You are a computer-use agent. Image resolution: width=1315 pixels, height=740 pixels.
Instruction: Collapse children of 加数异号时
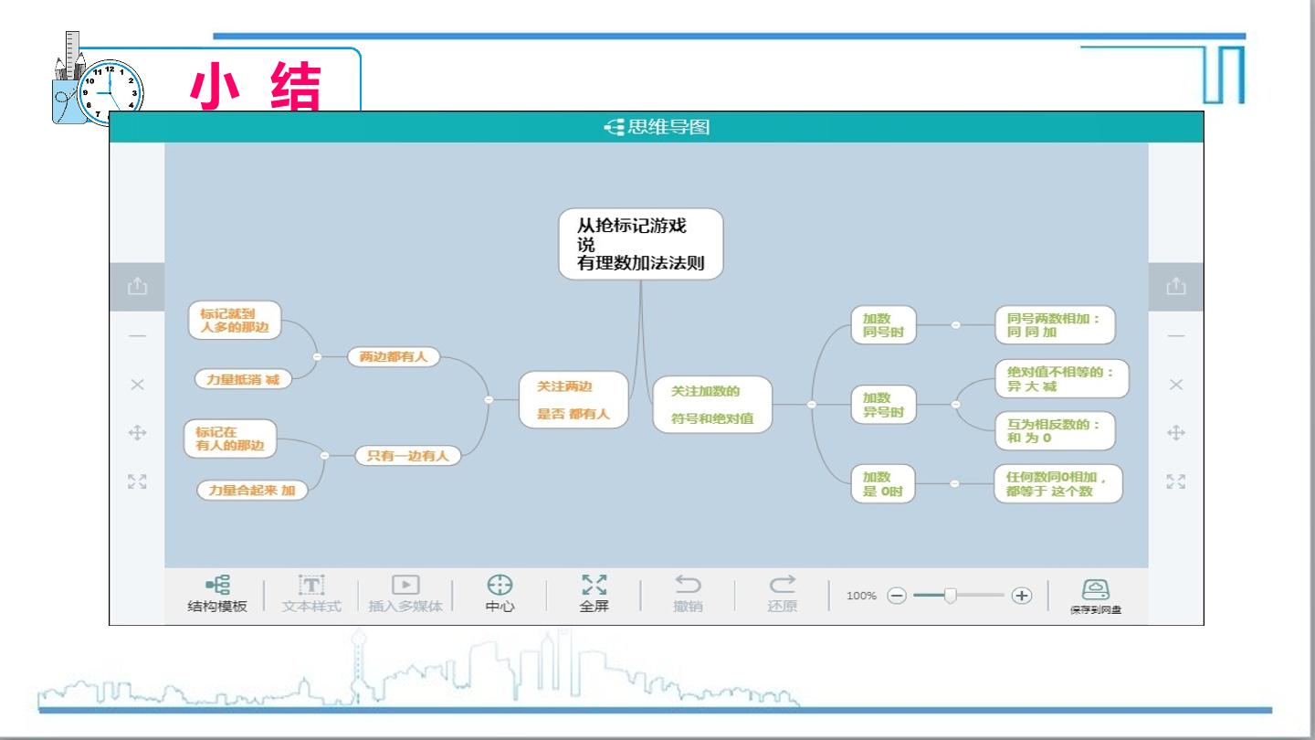click(955, 404)
